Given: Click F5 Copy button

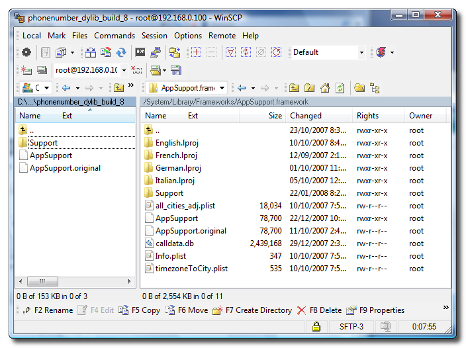Looking at the screenshot, I should point(140,310).
